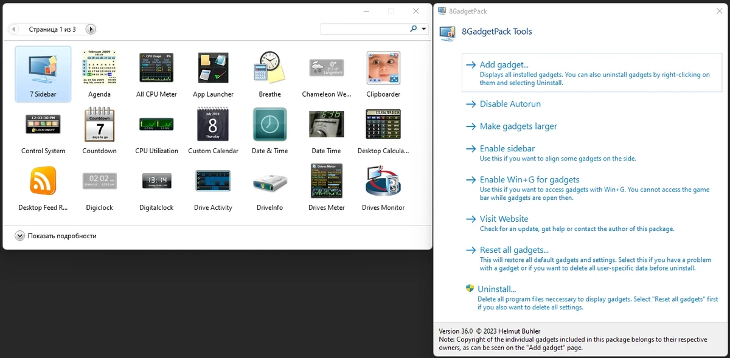This screenshot has width=730, height=358.
Task: Expand Показать подробности details section
Action: 55,236
